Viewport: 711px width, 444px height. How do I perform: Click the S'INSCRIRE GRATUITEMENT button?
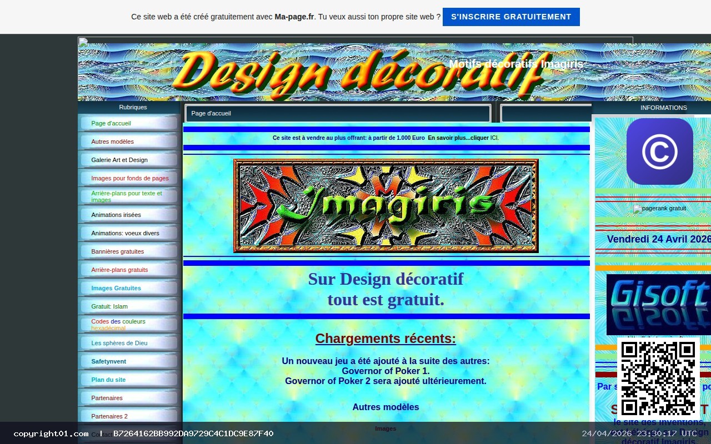[511, 17]
